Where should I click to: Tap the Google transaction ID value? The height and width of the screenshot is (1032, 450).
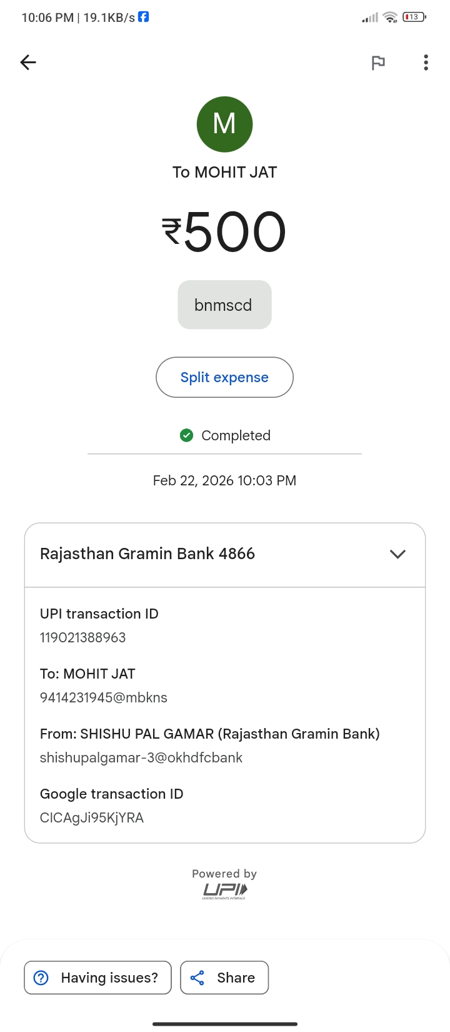click(92, 817)
